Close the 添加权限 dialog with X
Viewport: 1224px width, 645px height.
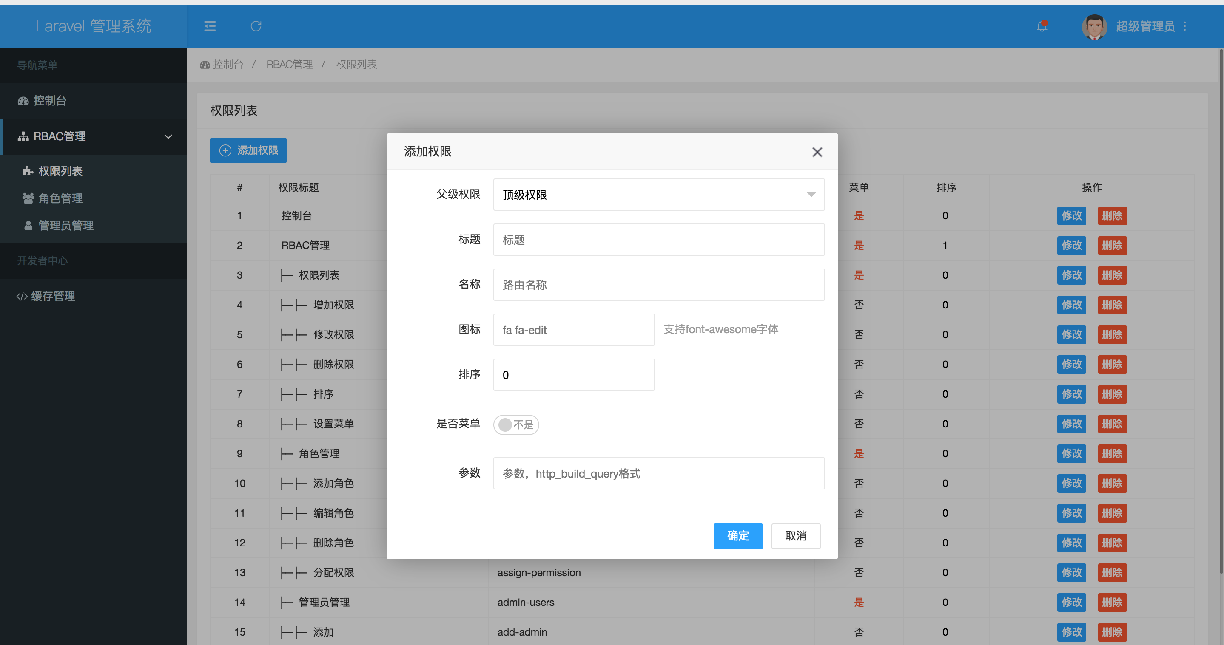click(817, 152)
